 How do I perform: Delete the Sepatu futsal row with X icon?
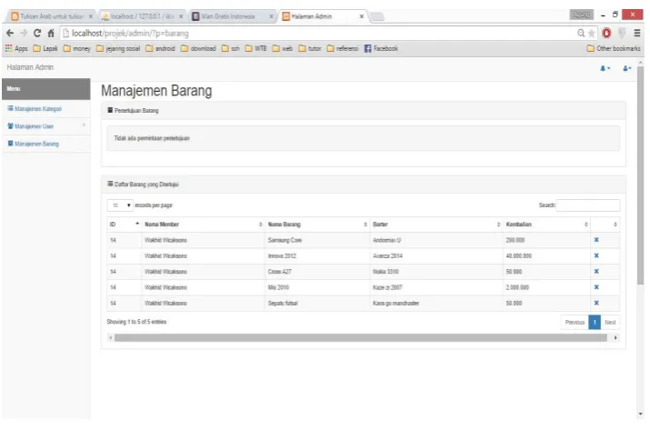tap(596, 303)
